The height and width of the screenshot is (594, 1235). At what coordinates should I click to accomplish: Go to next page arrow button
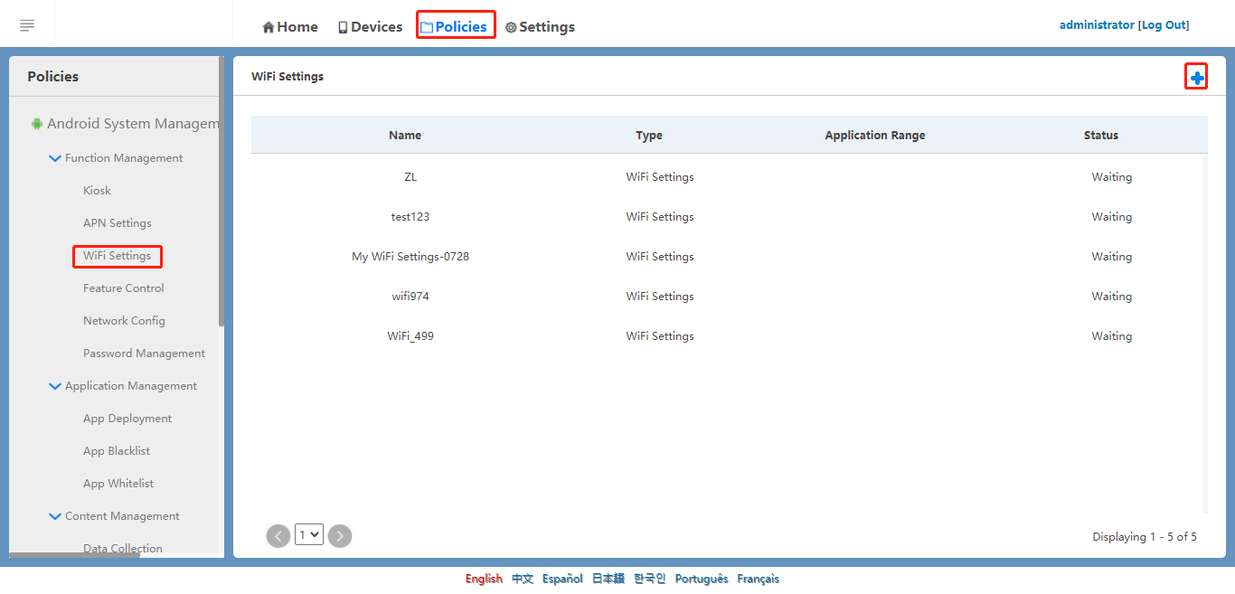339,536
